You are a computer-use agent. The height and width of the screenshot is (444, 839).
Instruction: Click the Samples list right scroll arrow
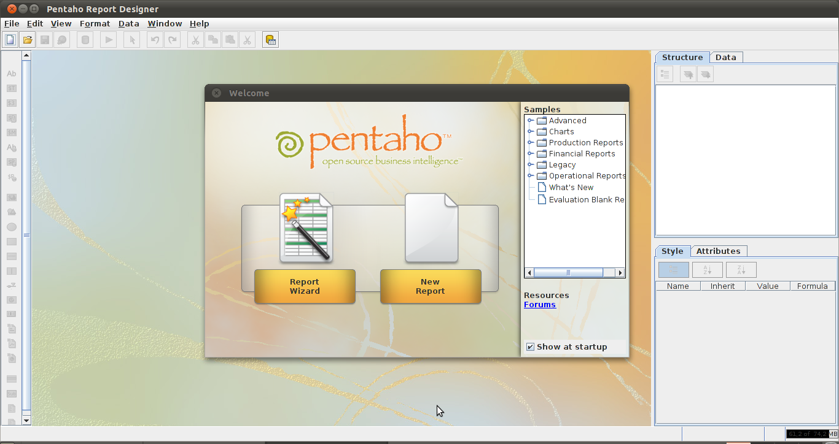(x=620, y=273)
